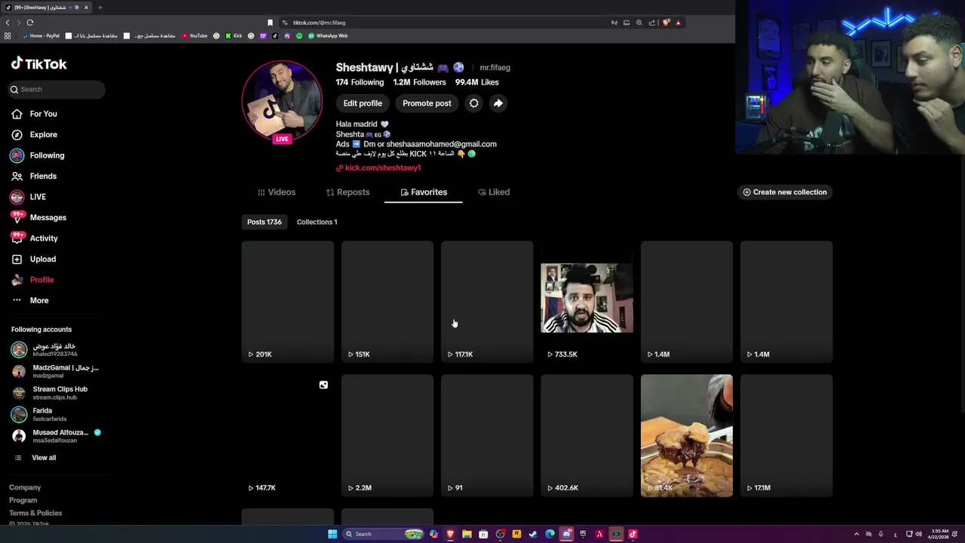Reload the browser page

29,23
